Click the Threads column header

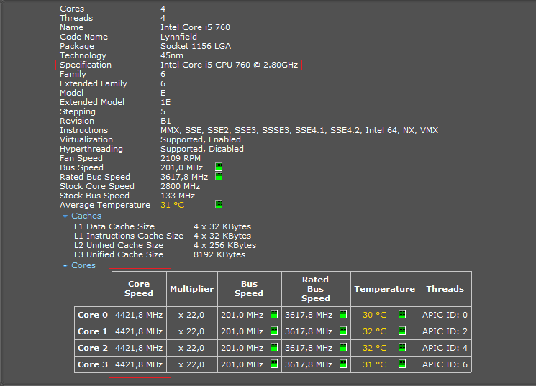445,289
